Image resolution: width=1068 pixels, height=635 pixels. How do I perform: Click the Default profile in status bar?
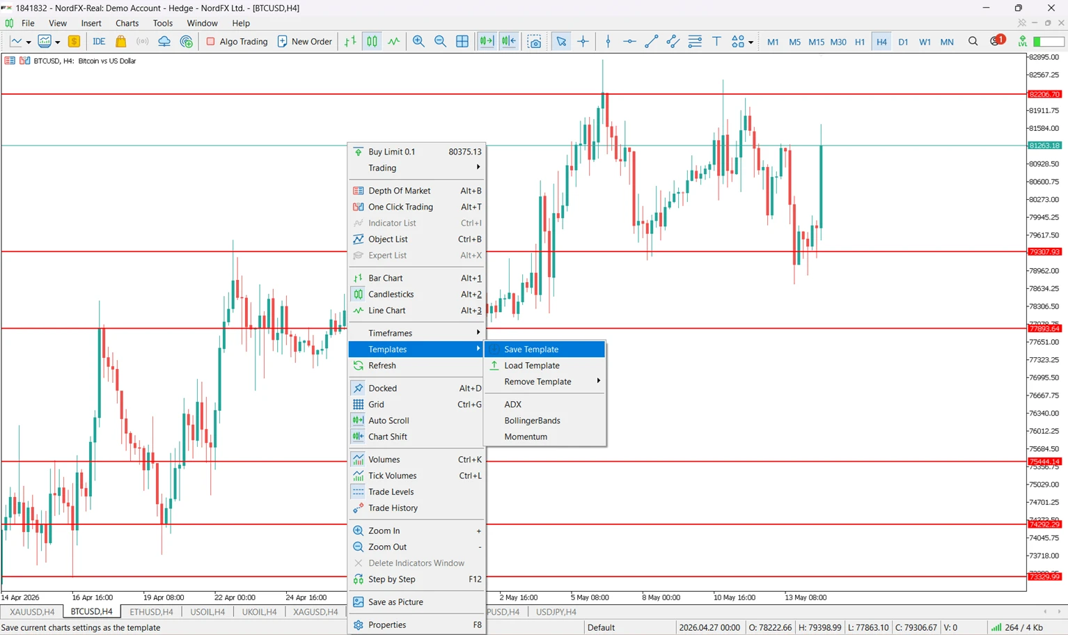point(601,627)
